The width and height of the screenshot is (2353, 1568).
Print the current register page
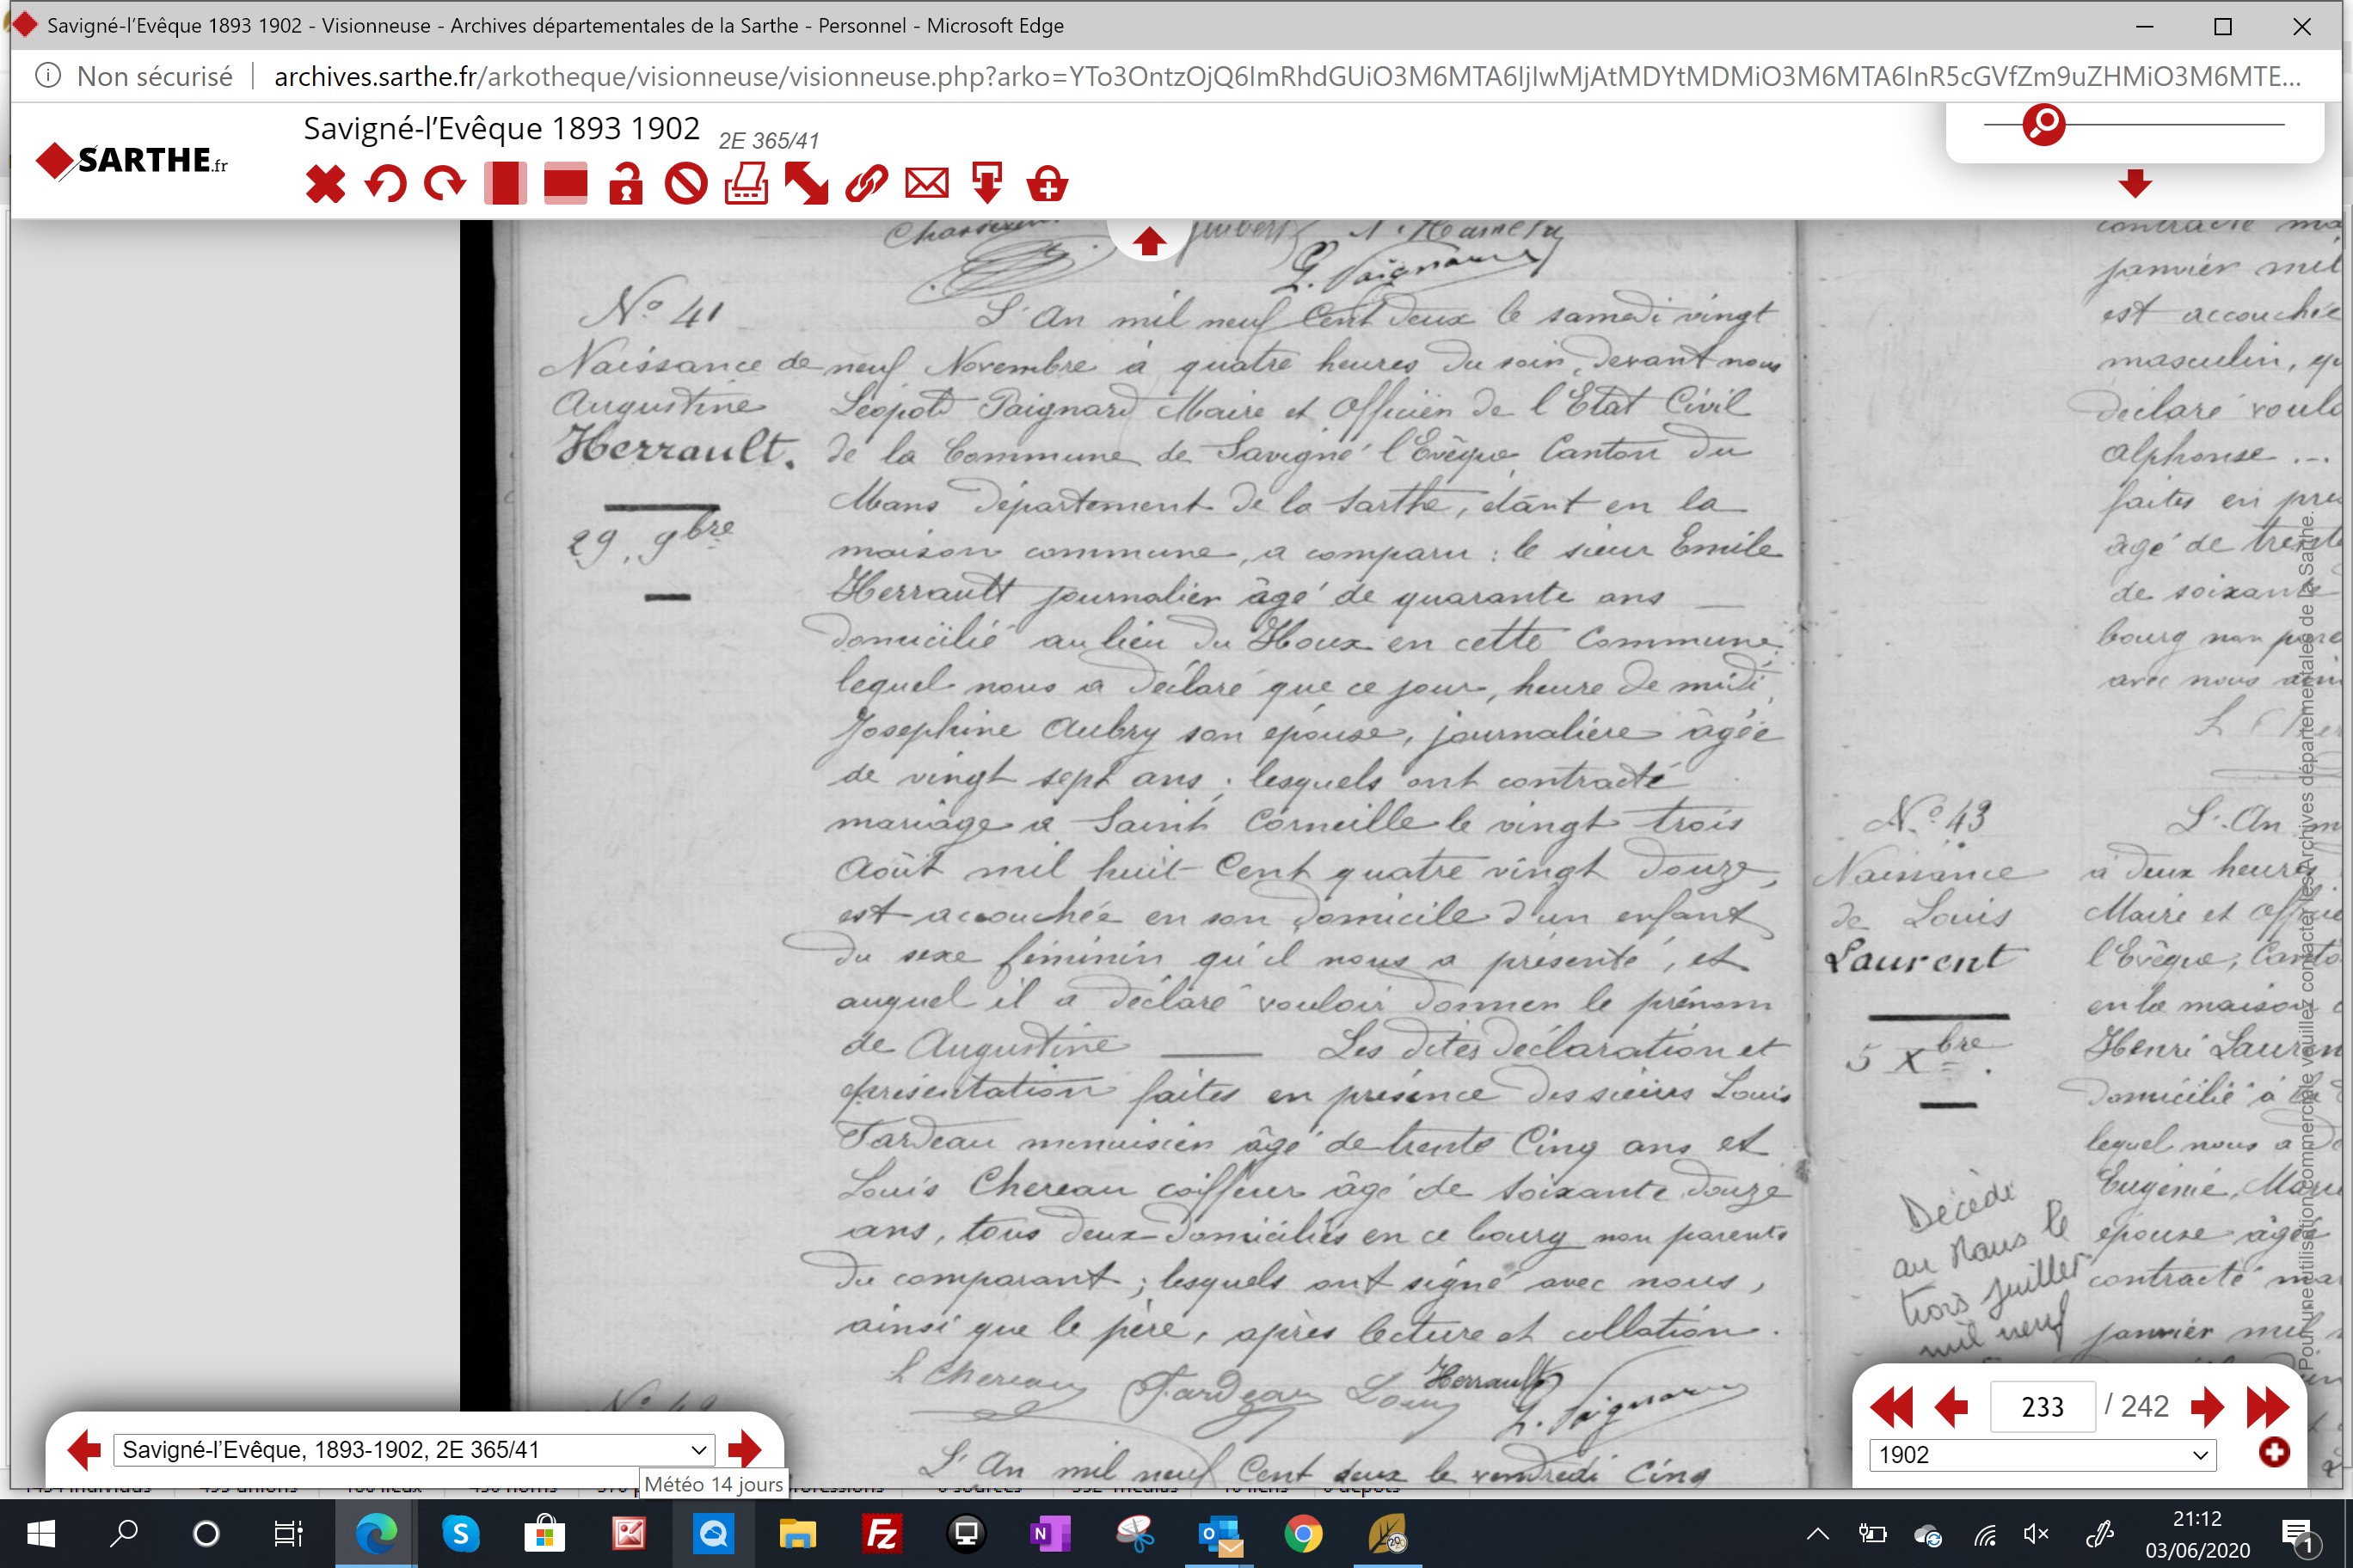coord(746,184)
